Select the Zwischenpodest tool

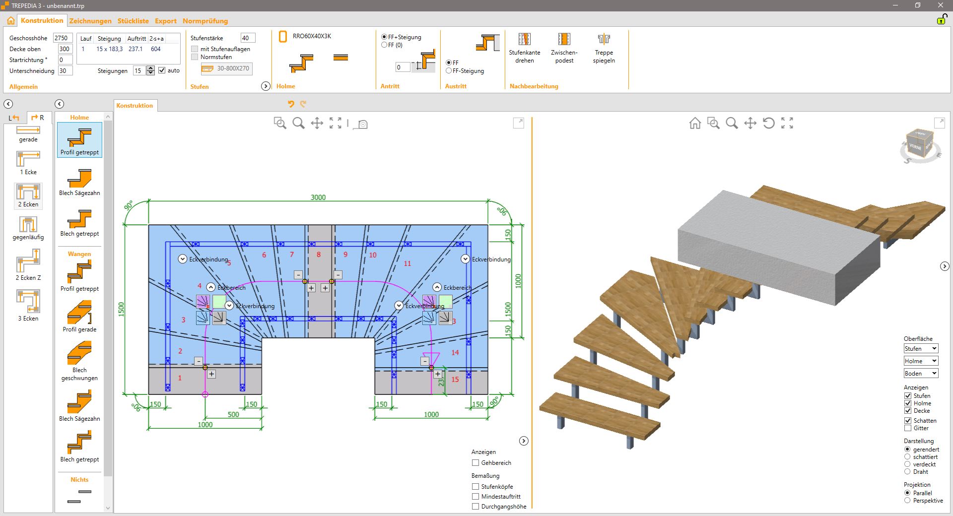coord(564,40)
